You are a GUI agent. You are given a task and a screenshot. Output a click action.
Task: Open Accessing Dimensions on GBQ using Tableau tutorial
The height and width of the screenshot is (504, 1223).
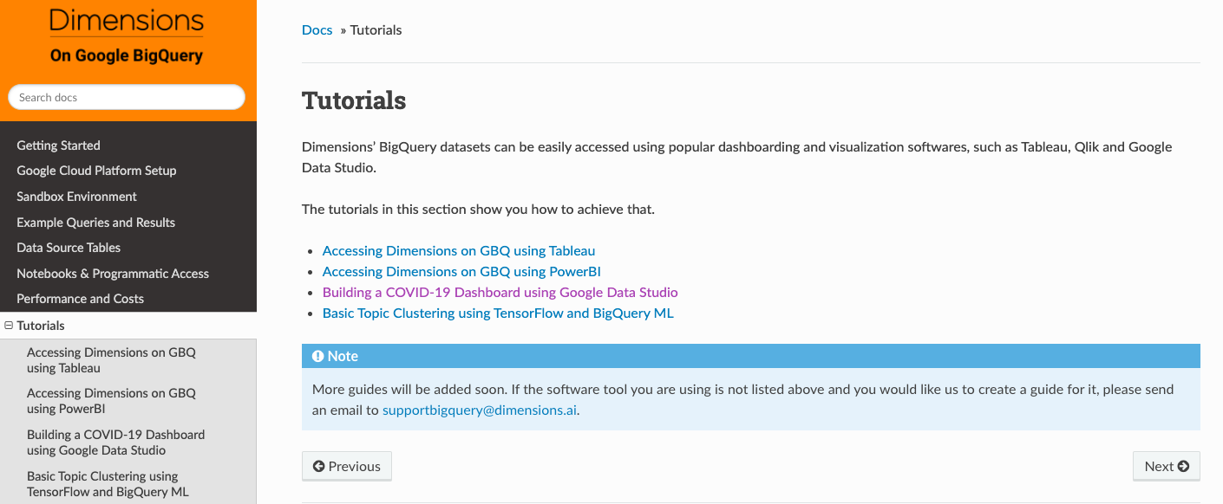click(x=458, y=250)
